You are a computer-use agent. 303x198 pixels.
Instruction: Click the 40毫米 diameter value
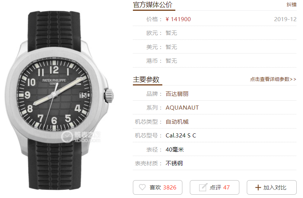[175, 149]
